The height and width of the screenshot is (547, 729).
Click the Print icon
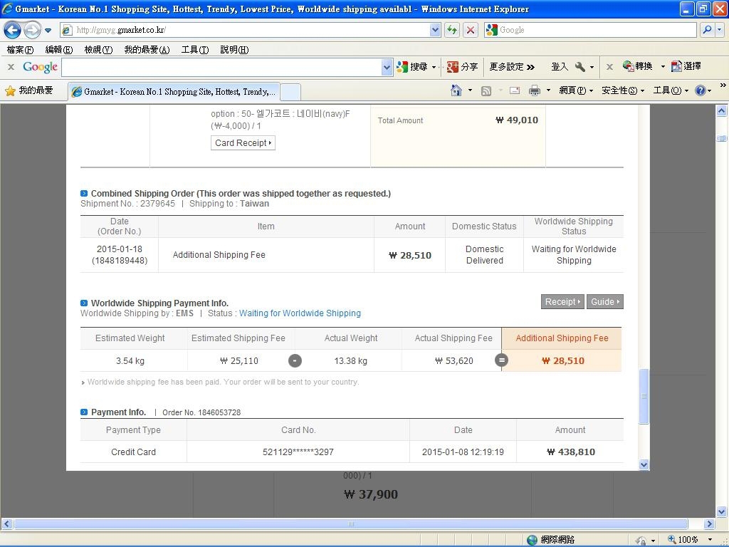coord(535,90)
